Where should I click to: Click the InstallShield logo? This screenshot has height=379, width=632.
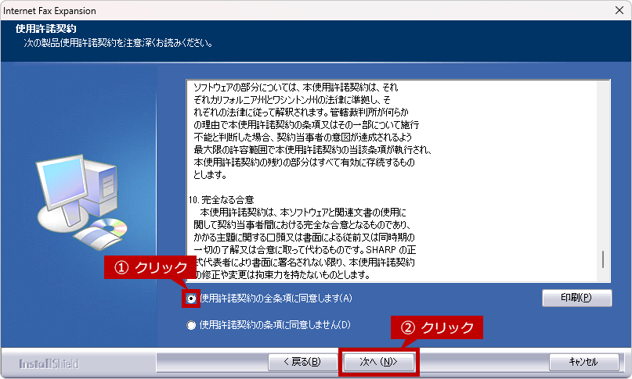click(49, 363)
